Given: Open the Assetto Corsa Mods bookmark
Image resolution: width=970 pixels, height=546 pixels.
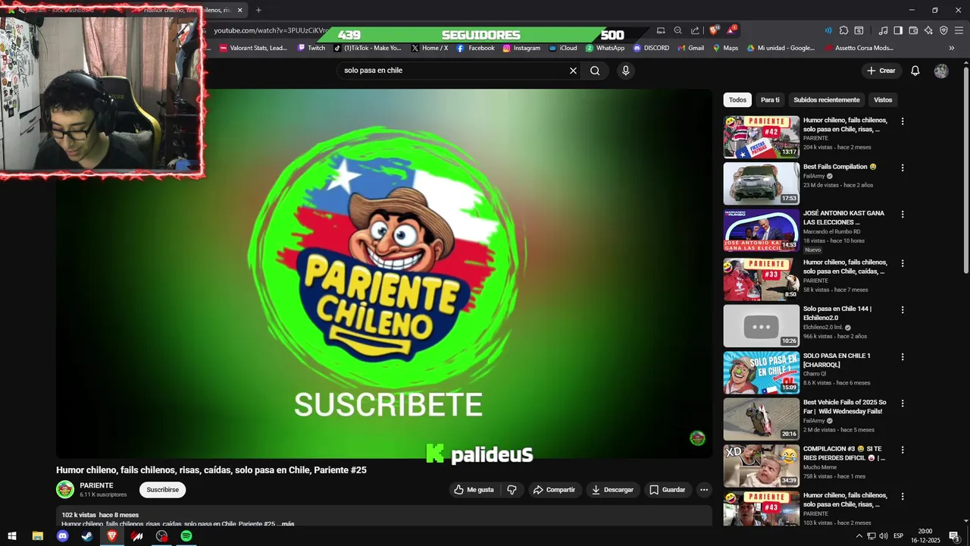Looking at the screenshot, I should pos(858,48).
